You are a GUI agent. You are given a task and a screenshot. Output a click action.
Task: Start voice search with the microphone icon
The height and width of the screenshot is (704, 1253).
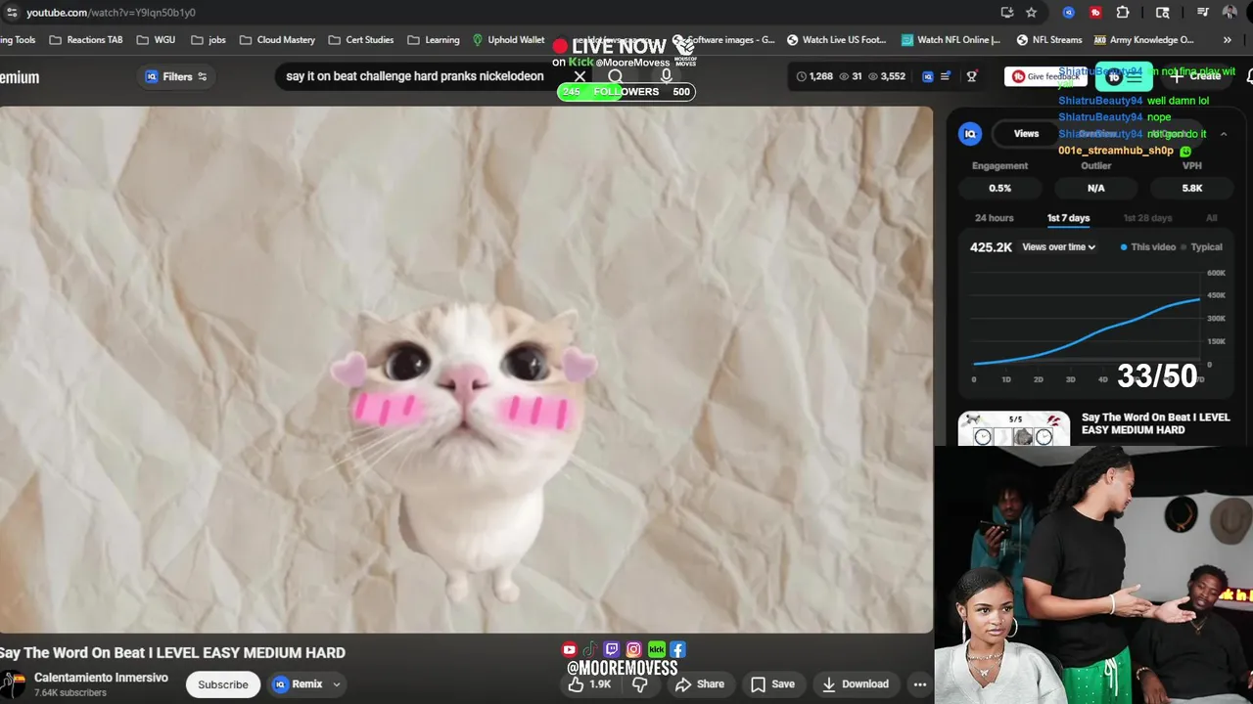667,76
